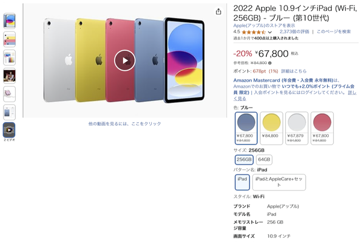This screenshot has height=242, width=364.
Task: Select the stacked colors thumbnail
Action: coord(9,39)
